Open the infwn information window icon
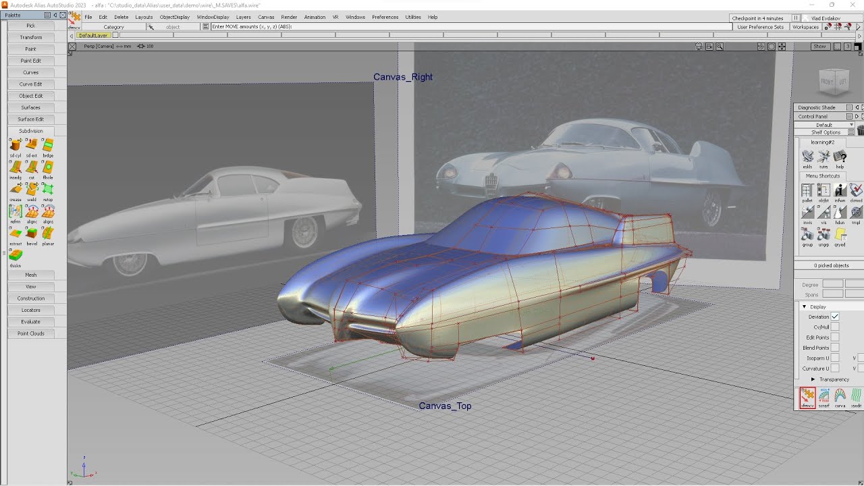 click(840, 192)
